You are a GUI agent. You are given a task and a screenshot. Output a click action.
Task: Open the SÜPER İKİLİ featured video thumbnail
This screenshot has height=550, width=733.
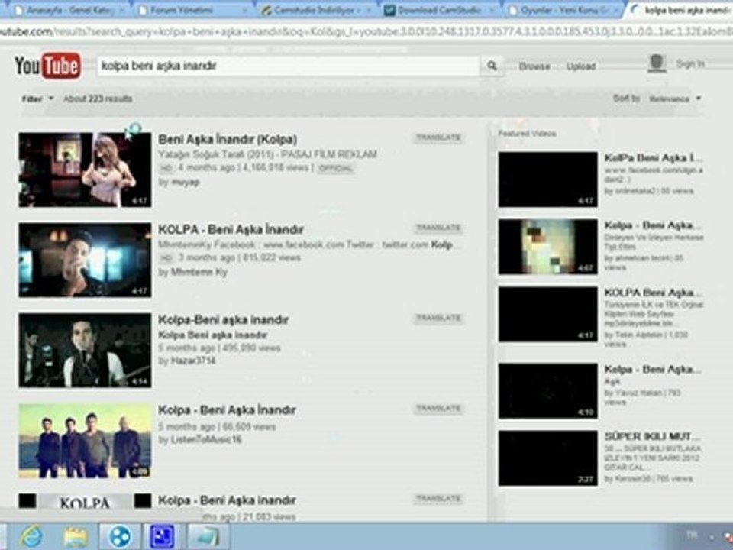[x=547, y=458]
